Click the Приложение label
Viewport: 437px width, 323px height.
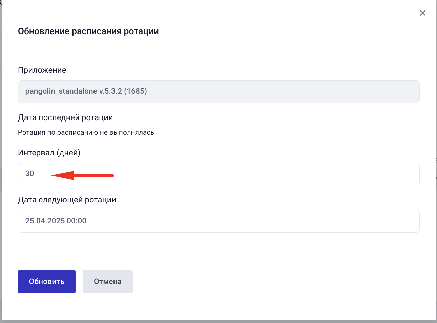pyautogui.click(x=42, y=70)
